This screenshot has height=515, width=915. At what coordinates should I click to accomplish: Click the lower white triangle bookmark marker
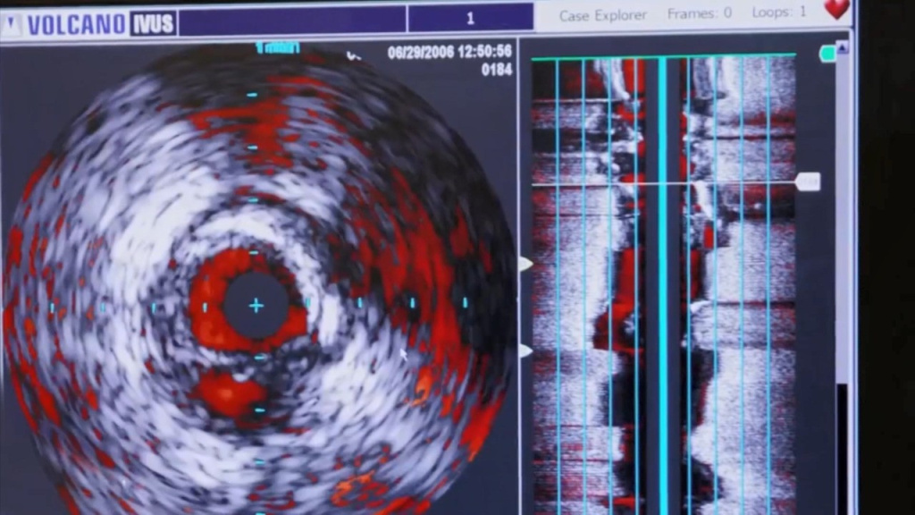[x=526, y=350]
